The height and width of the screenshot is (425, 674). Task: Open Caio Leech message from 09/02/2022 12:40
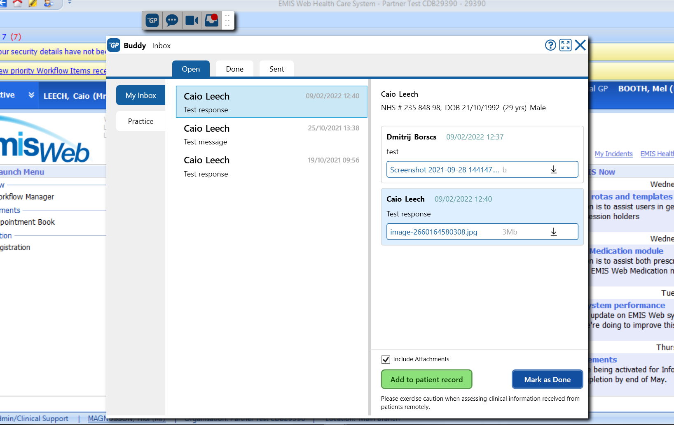[271, 102]
